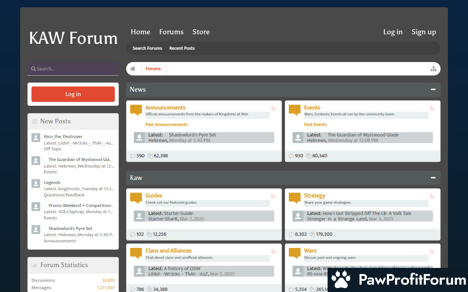The image size is (468, 292).
Task: Click Nico_the_Destroyer avatar in New Posts
Action: [x=36, y=138]
